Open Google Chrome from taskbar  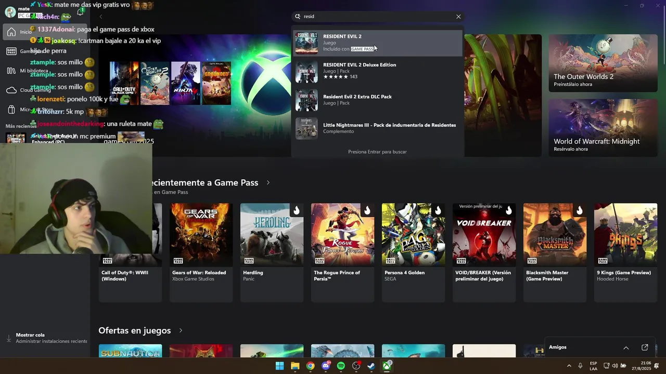pyautogui.click(x=310, y=366)
